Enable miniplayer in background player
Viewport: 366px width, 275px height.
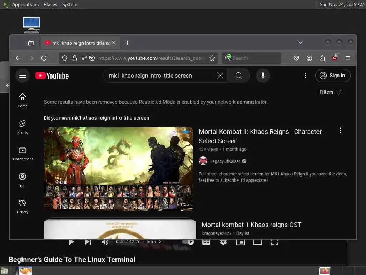241,242
